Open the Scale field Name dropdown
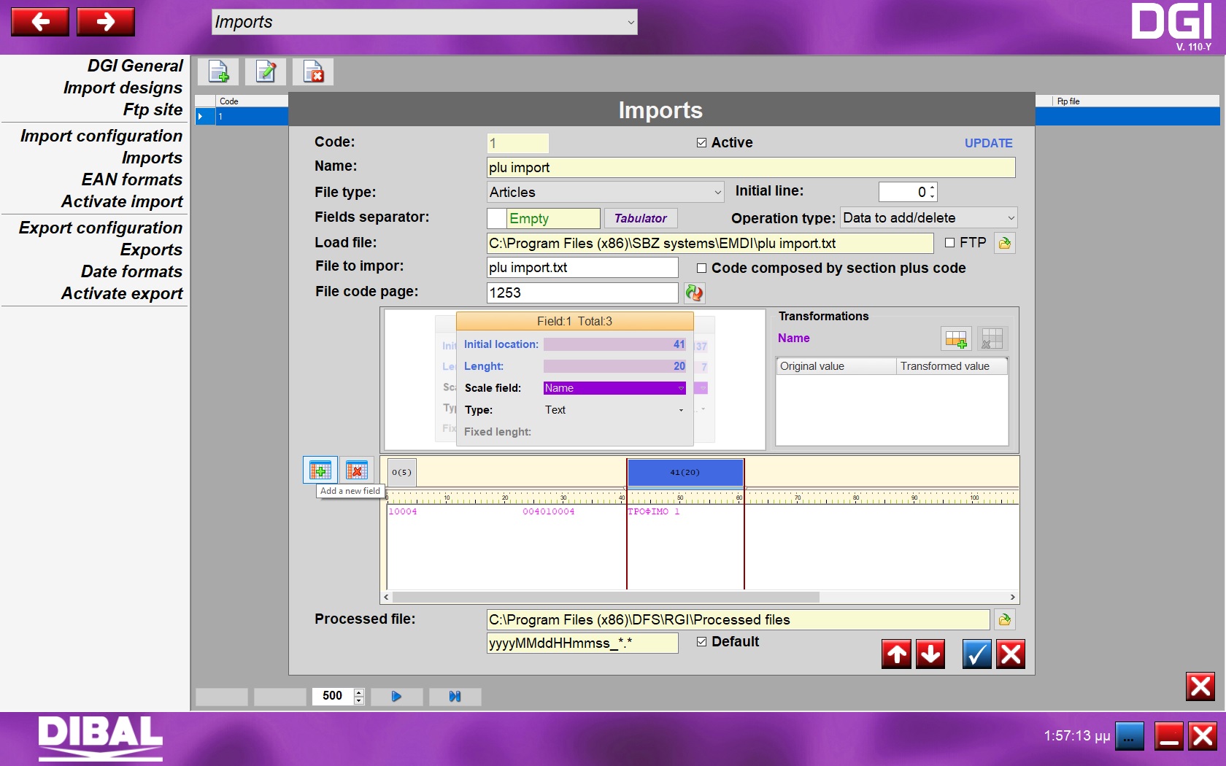1226x766 pixels. pyautogui.click(x=614, y=388)
